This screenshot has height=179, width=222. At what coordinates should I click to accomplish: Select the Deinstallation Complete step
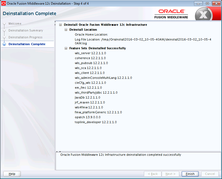pyautogui.click(x=27, y=44)
